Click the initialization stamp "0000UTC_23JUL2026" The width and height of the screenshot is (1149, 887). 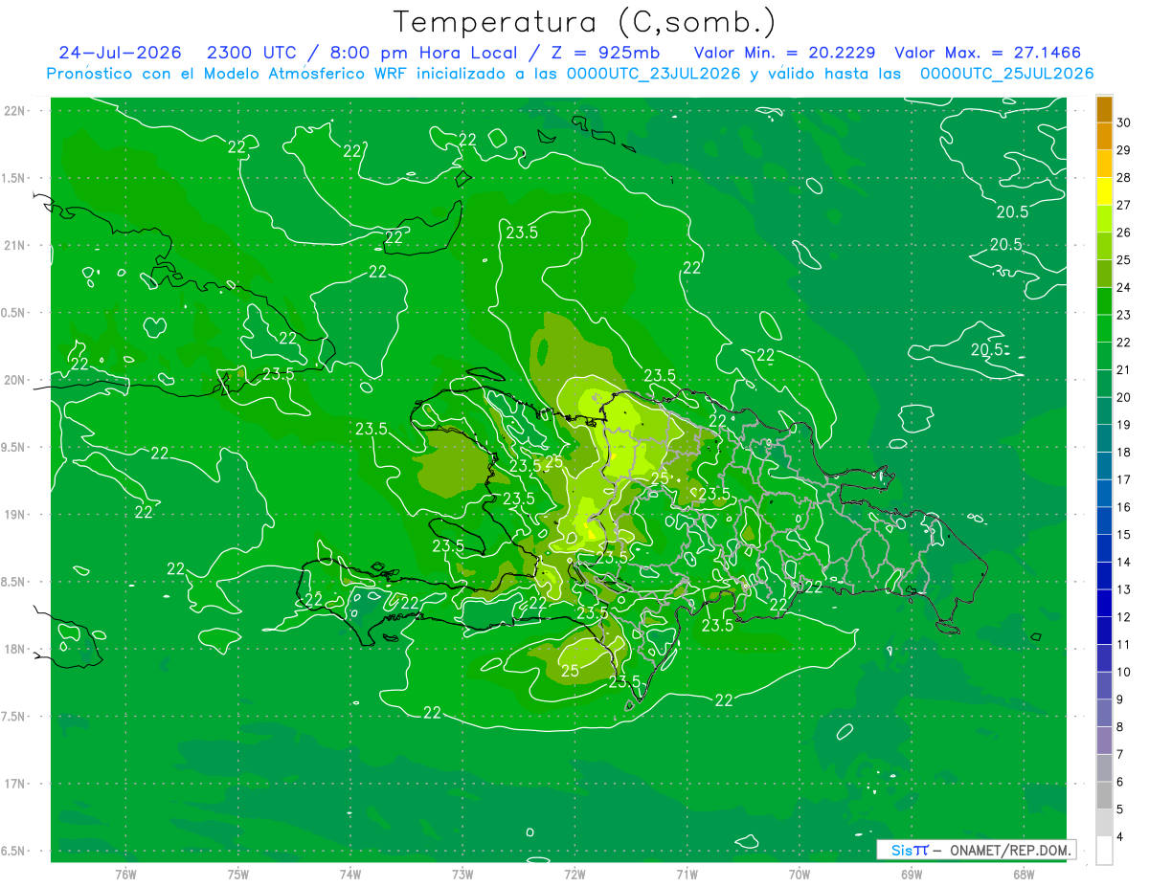[x=653, y=74]
